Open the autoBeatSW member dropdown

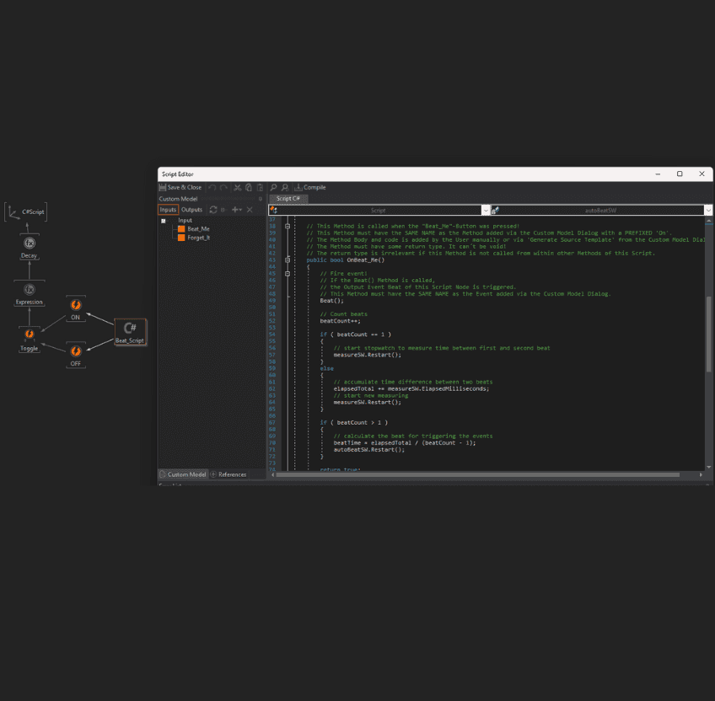(x=707, y=210)
